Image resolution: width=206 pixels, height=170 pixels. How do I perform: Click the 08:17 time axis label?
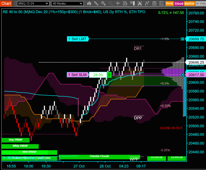coord(141,166)
